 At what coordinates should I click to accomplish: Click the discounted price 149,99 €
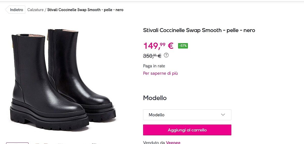point(158,46)
